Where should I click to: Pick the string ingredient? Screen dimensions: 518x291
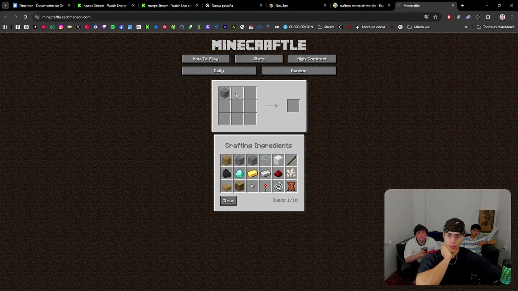[278, 186]
